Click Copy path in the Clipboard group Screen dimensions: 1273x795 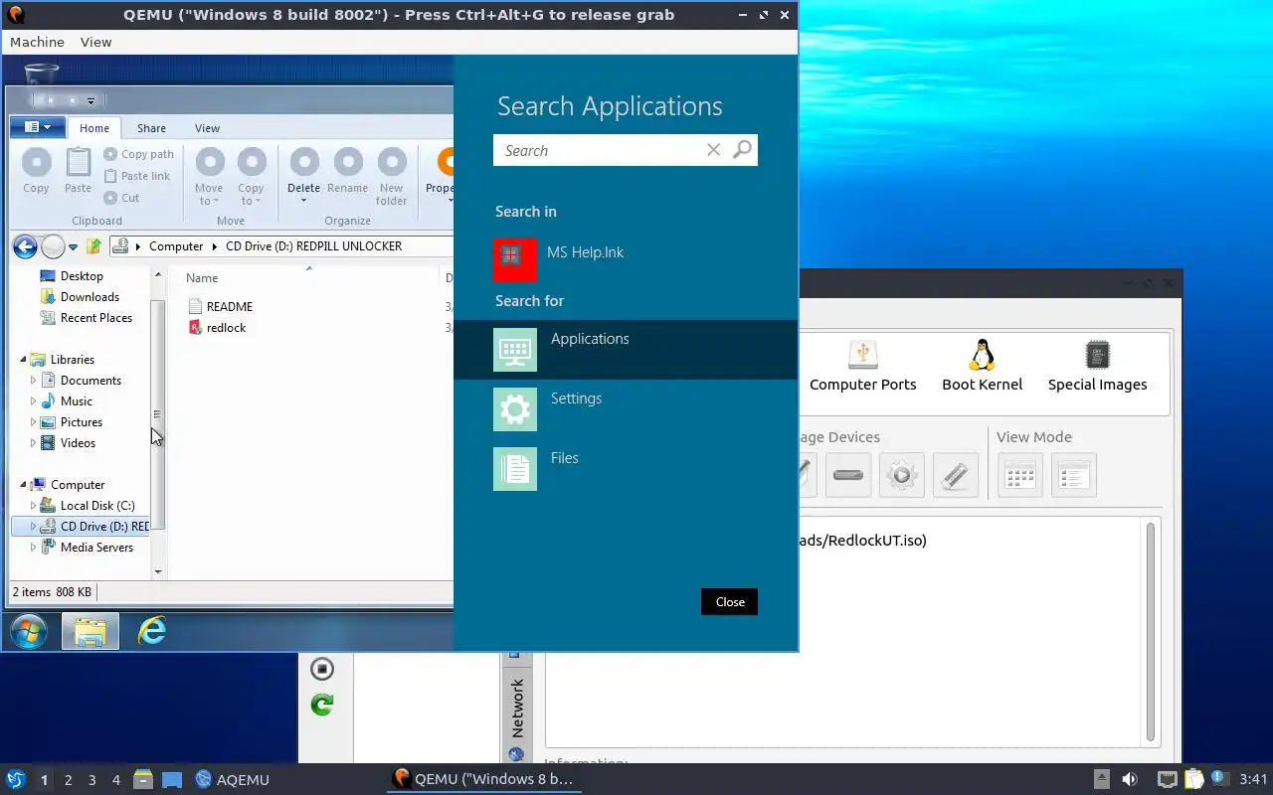coord(138,154)
